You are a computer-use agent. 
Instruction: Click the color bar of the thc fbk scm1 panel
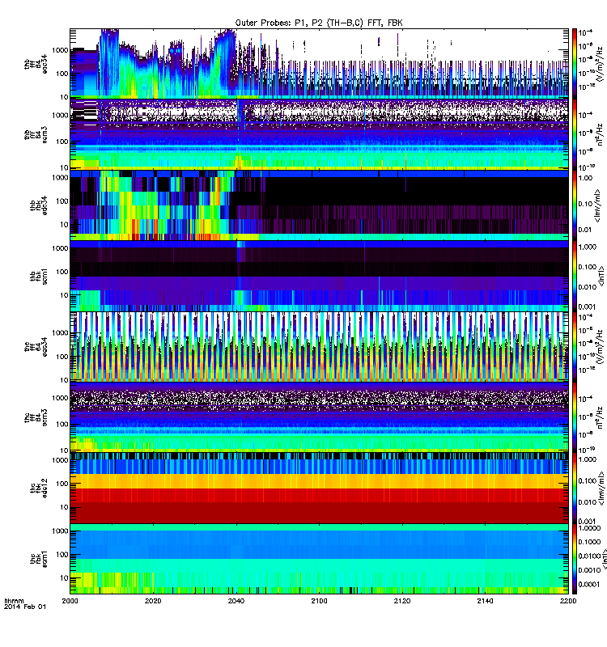point(574,559)
